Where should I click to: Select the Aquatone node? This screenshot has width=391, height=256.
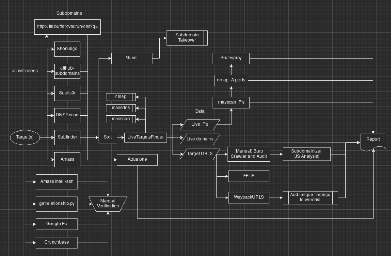click(137, 160)
